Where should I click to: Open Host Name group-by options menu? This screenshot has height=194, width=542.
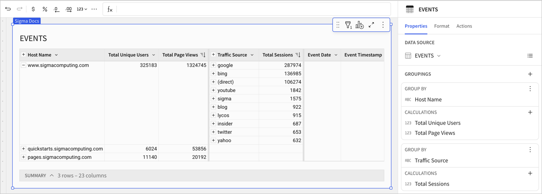click(530, 89)
